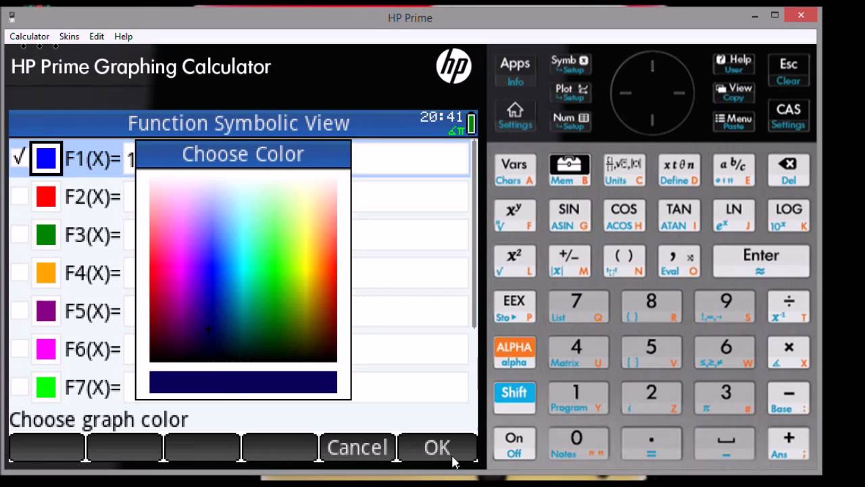Go to the Home Settings key
This screenshot has width=865, height=487.
coord(515,115)
